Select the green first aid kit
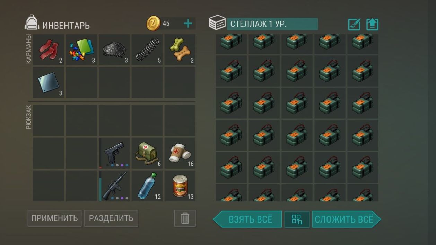This screenshot has width=436, height=245. click(147, 153)
